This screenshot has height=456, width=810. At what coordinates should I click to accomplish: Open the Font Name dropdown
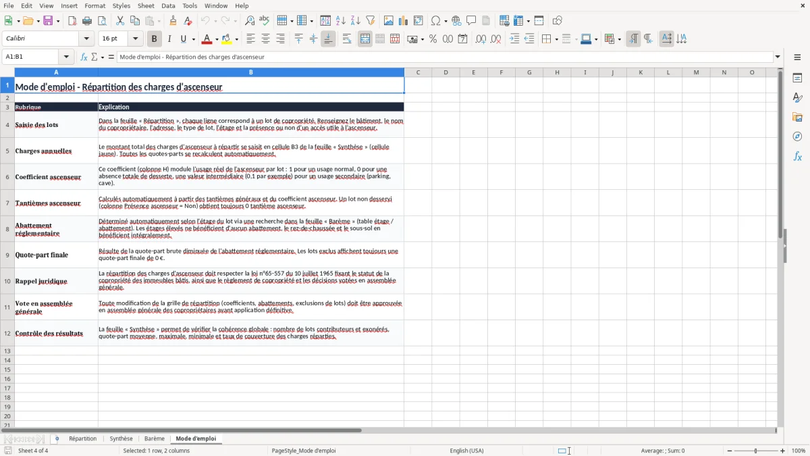tap(86, 39)
